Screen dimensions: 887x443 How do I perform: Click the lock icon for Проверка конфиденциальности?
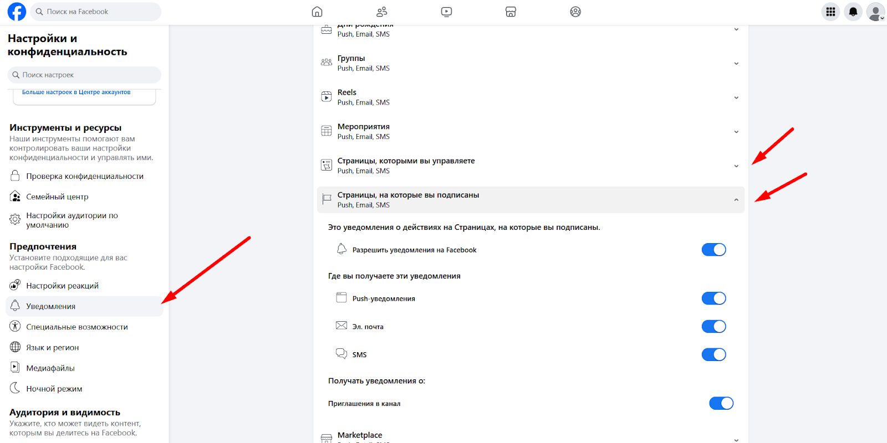point(15,176)
